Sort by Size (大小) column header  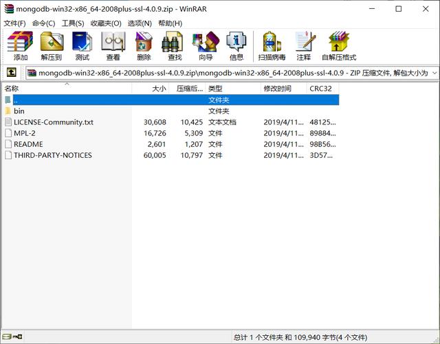click(x=151, y=89)
